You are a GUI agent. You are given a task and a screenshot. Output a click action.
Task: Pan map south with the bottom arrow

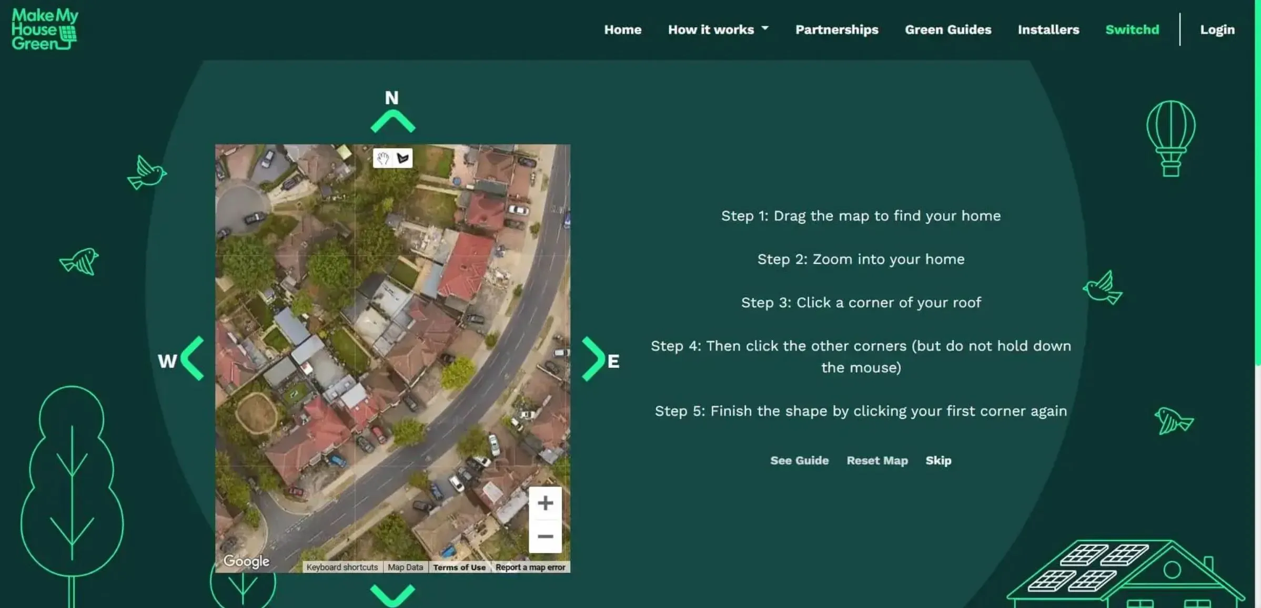pos(392,595)
